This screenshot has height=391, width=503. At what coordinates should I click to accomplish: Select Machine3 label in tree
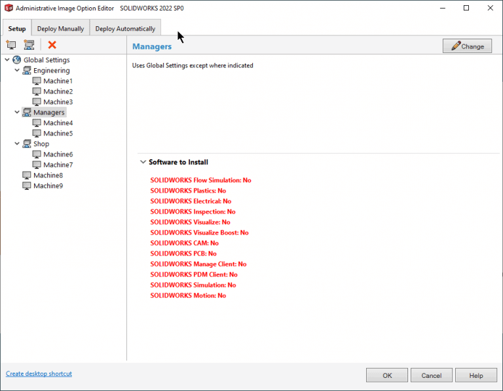tap(58, 102)
